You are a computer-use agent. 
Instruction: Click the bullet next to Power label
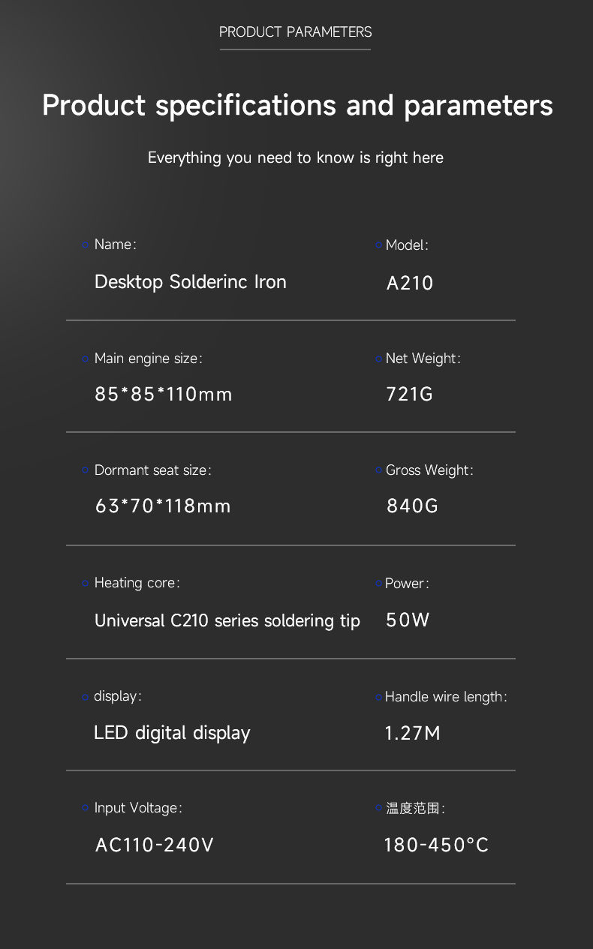[x=378, y=584]
